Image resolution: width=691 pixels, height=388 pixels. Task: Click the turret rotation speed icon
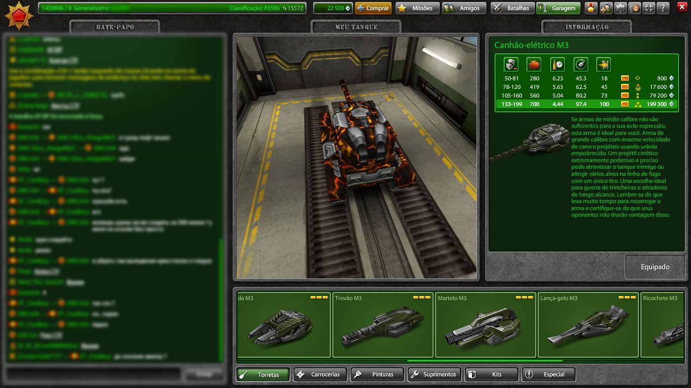tap(581, 65)
